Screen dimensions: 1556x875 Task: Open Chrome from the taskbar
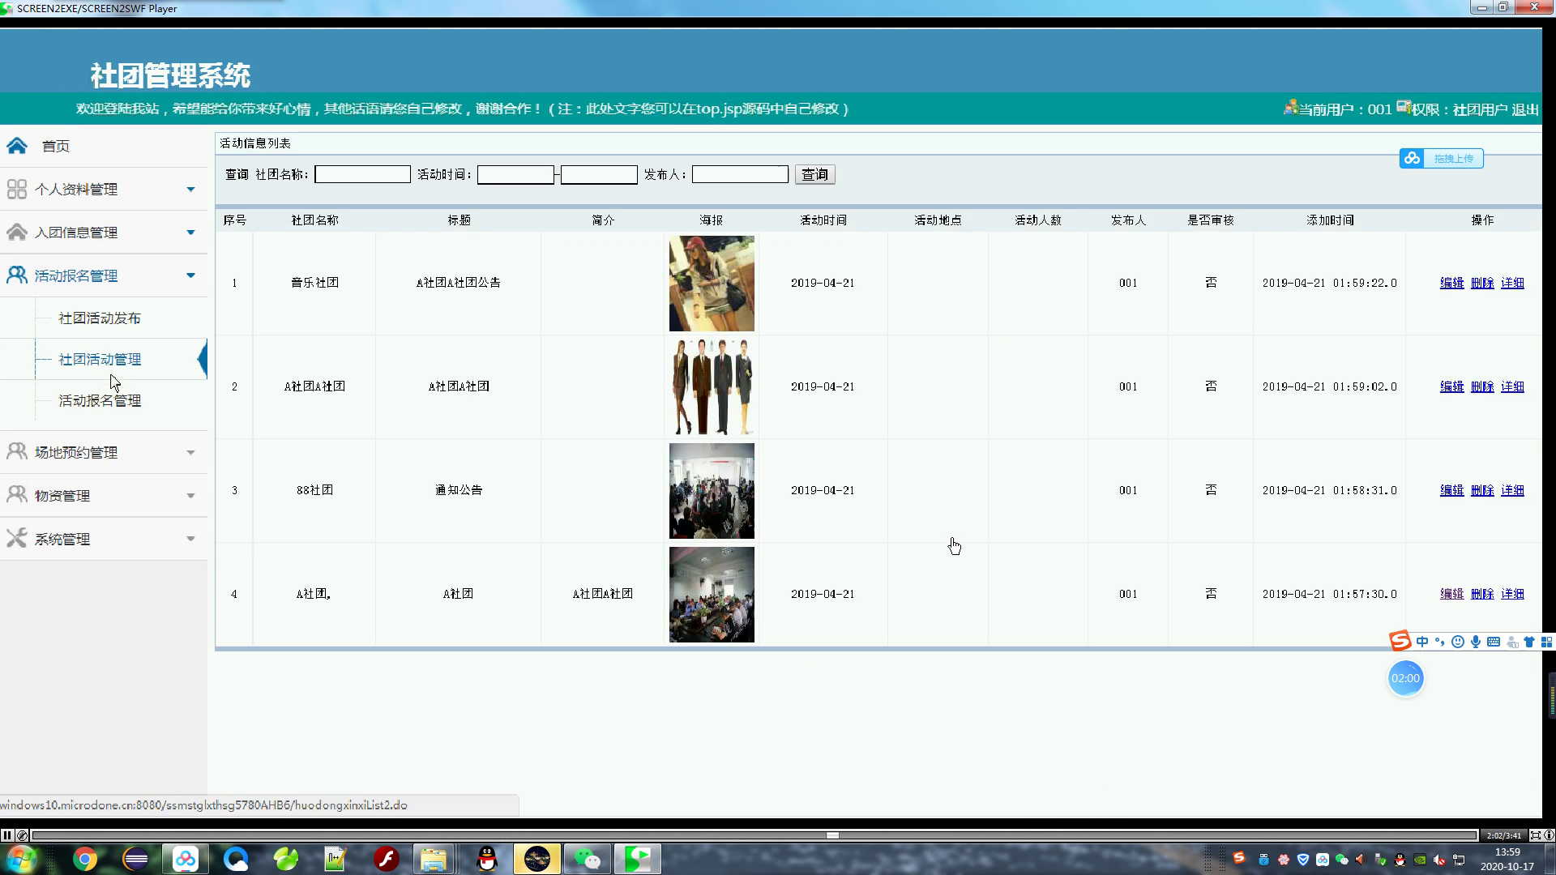pyautogui.click(x=85, y=859)
